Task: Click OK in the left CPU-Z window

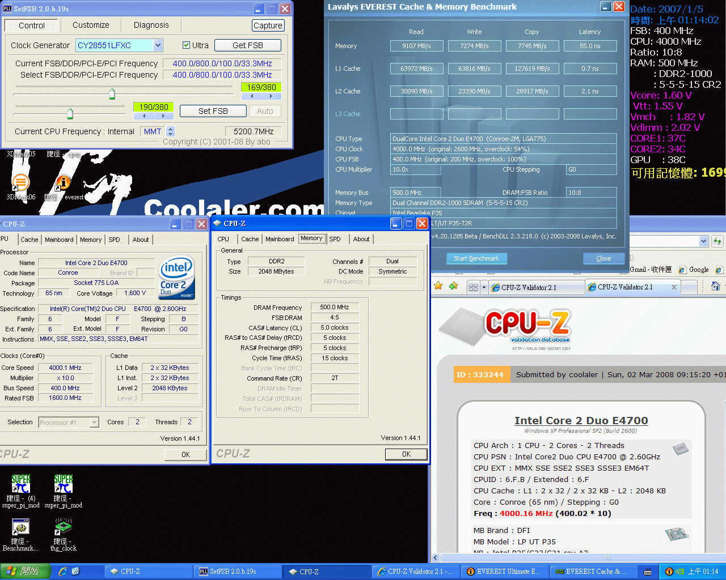Action: 185,454
